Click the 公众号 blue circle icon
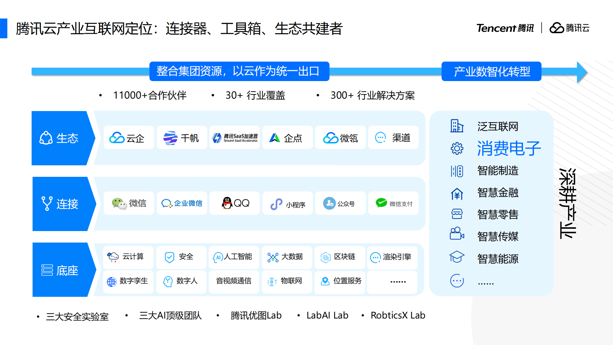 (x=329, y=203)
